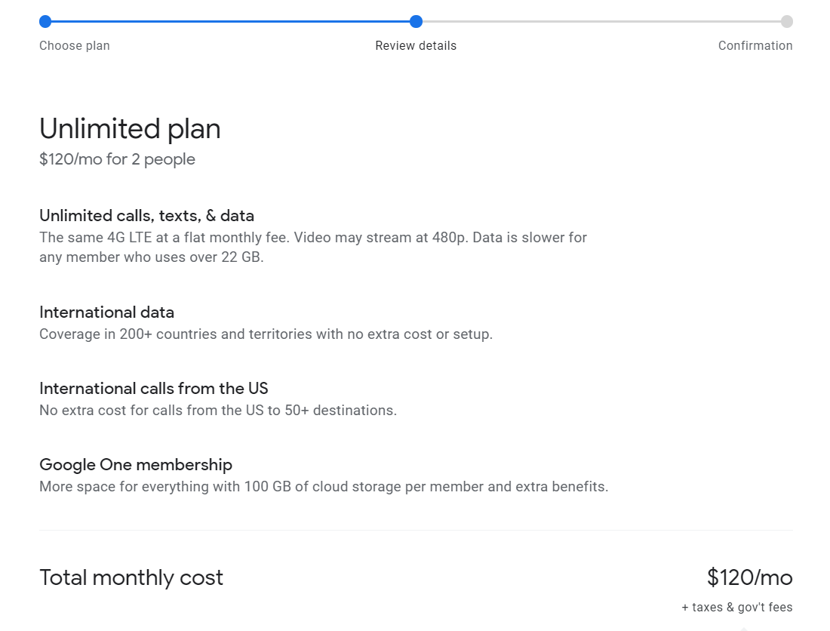Open the Google One membership section
The width and height of the screenshot is (830, 631).
tap(135, 464)
